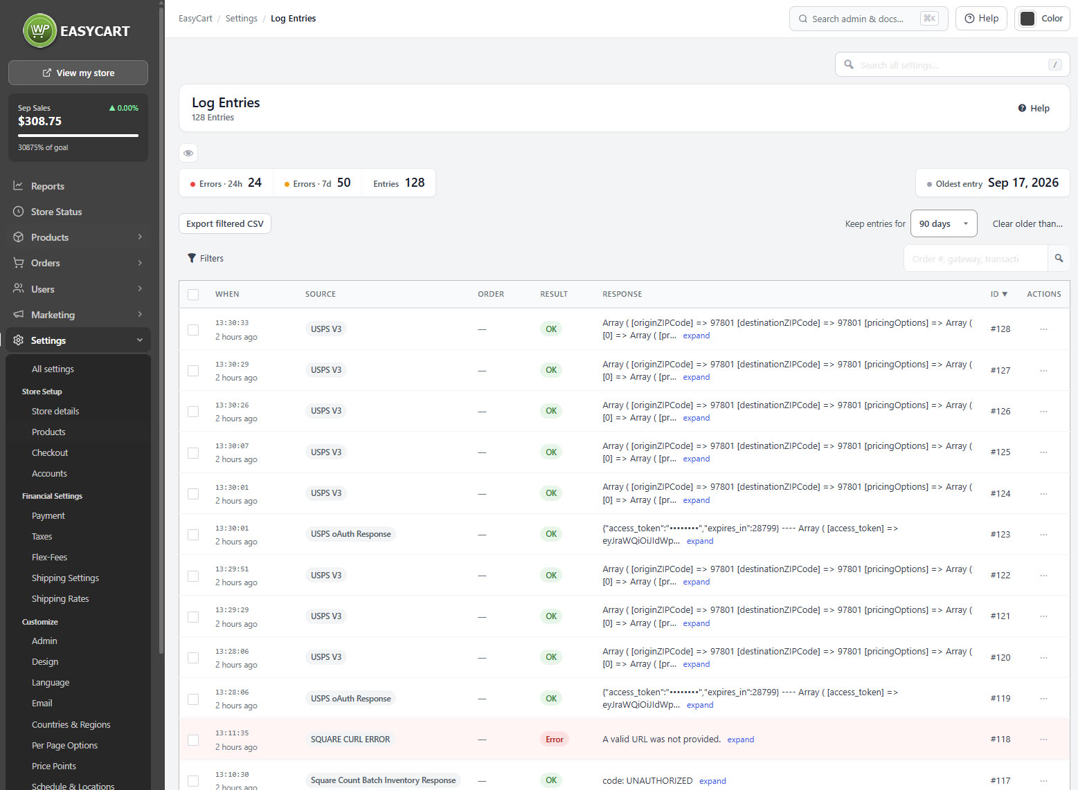Open Help from the top bar

click(981, 19)
